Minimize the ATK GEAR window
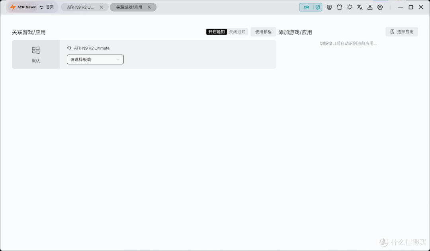 [x=401, y=8]
